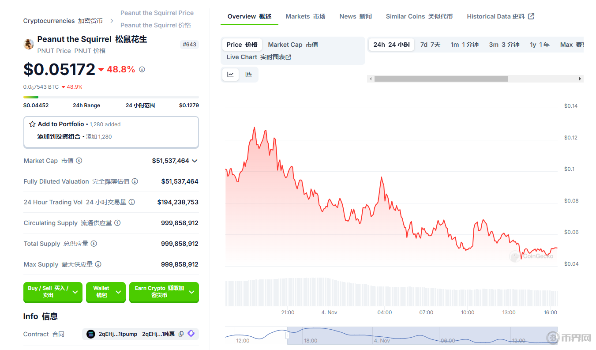The height and width of the screenshot is (350, 596).
Task: Switch to candlestick chart view icon
Action: (x=249, y=75)
